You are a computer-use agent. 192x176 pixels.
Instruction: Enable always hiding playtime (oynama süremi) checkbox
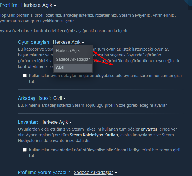tap(25, 75)
